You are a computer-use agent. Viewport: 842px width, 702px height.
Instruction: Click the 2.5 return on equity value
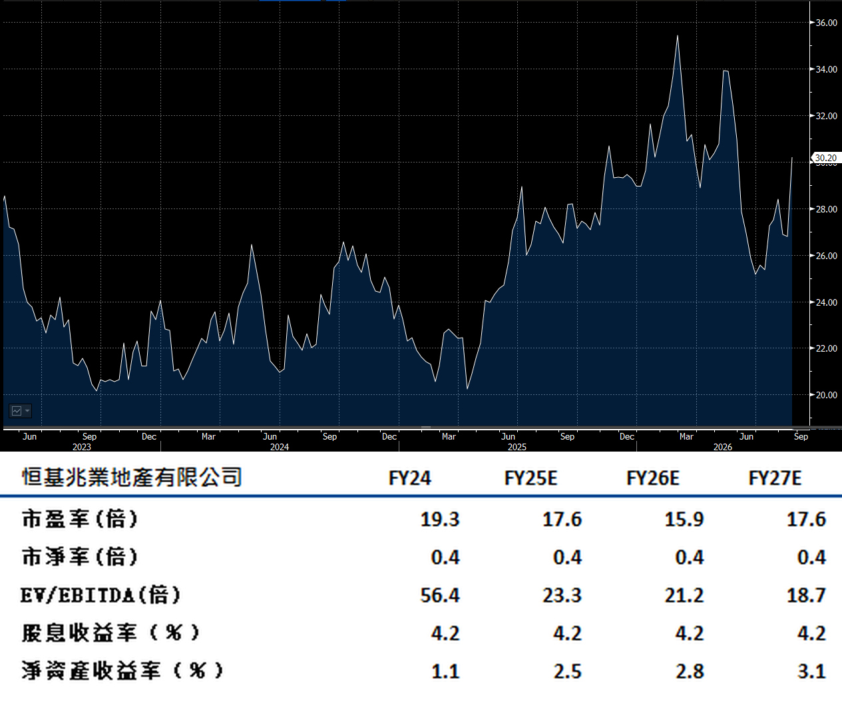point(568,671)
